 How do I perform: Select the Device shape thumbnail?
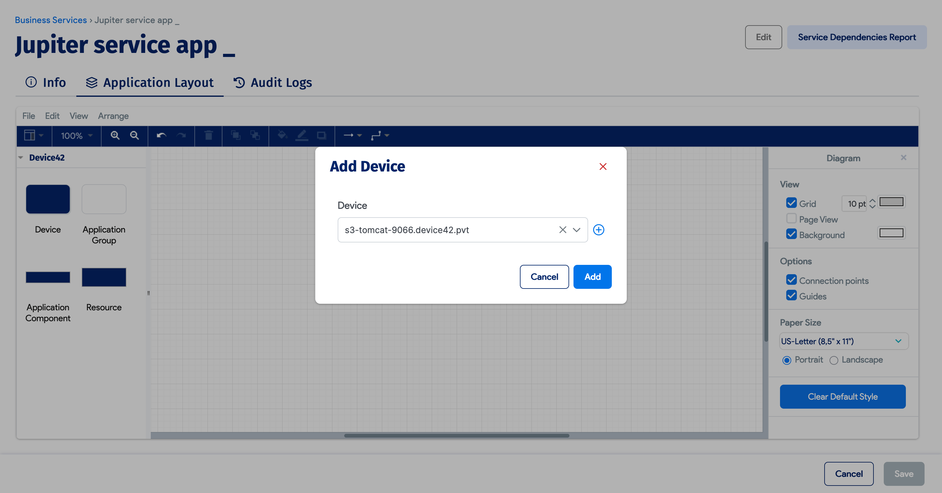pyautogui.click(x=48, y=199)
